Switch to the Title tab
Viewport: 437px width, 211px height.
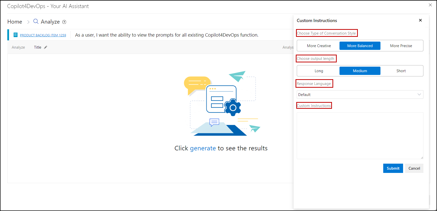click(38, 47)
